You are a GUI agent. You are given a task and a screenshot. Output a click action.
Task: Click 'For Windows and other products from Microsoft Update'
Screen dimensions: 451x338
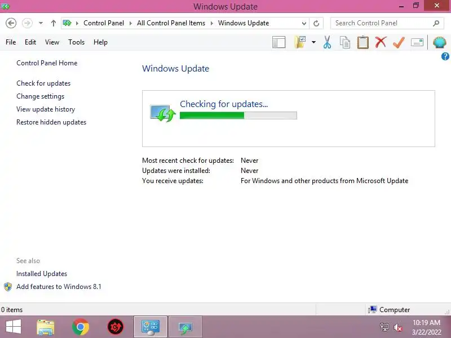[x=325, y=181]
